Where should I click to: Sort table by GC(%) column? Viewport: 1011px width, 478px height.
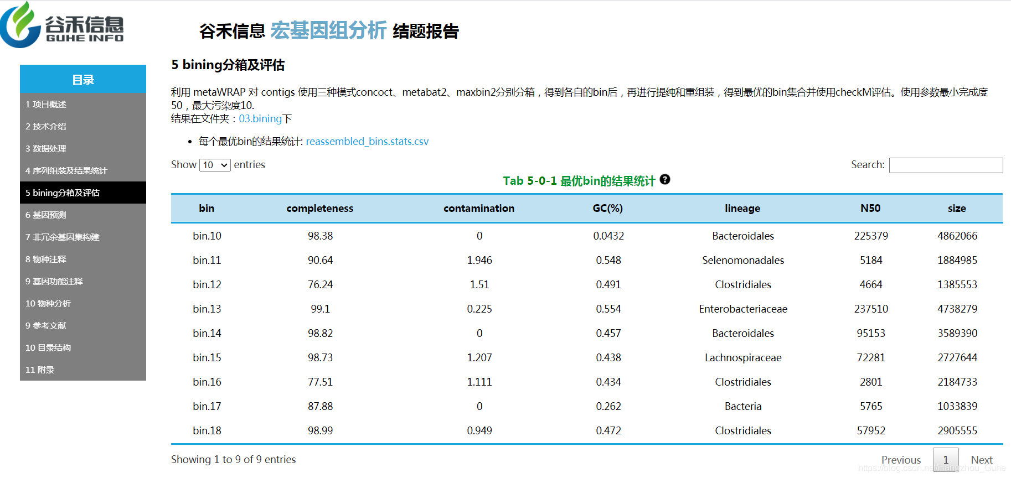608,208
